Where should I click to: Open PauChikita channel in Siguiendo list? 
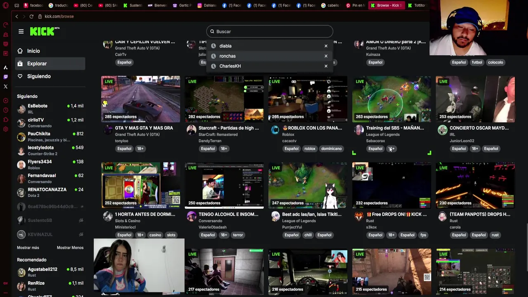[50, 137]
